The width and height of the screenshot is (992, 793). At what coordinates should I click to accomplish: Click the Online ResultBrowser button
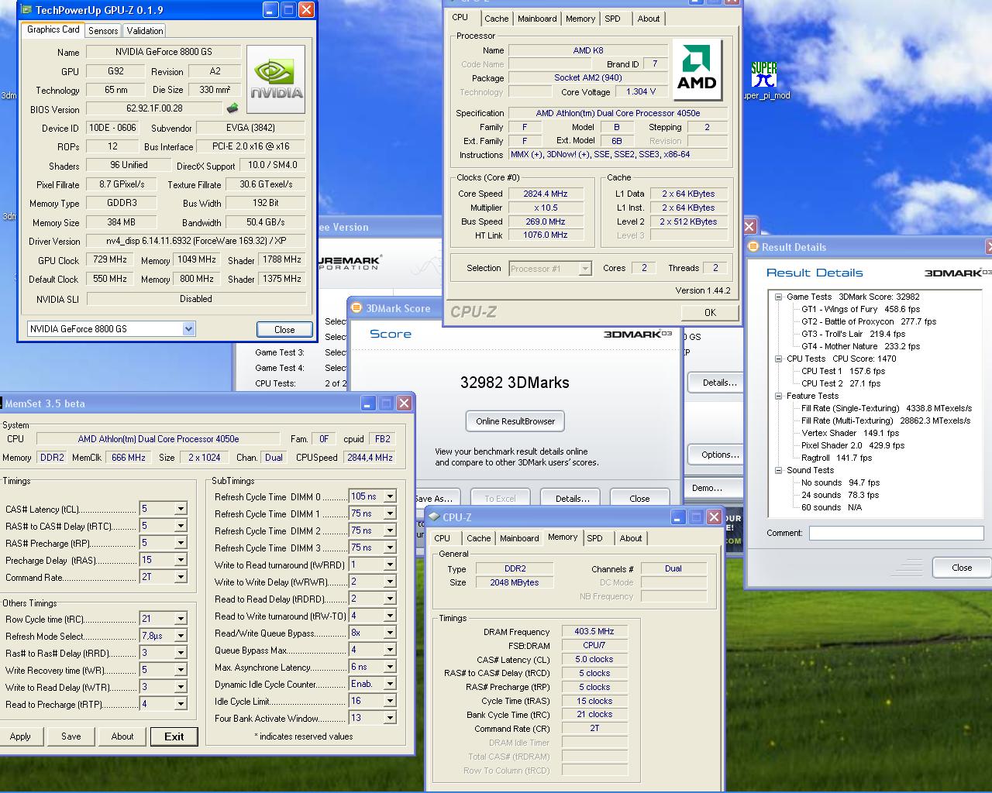click(515, 421)
